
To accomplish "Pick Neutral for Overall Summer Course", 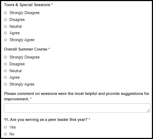I will (5, 71).
